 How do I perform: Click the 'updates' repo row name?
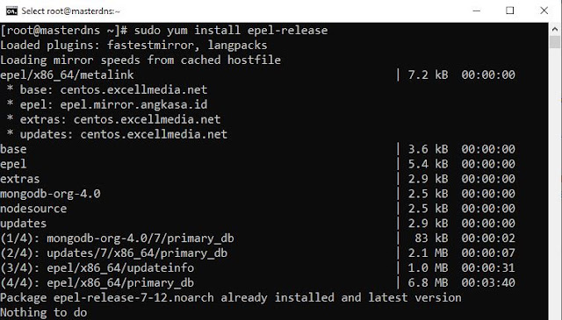(24, 224)
